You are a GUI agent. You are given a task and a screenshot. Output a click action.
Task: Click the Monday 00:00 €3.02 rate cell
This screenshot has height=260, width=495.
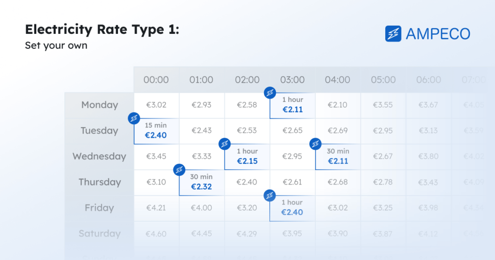pos(156,105)
